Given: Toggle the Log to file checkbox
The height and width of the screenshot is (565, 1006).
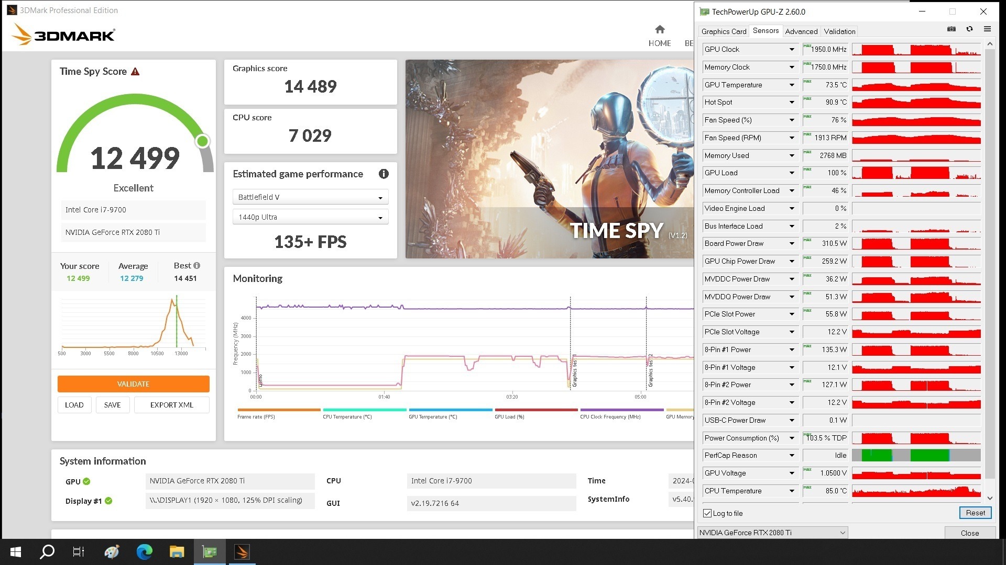Looking at the screenshot, I should (707, 513).
